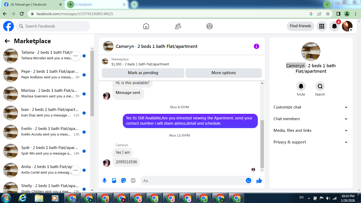
Task: Open the taskbar clock showing 10:14 PM
Action: 348,198
